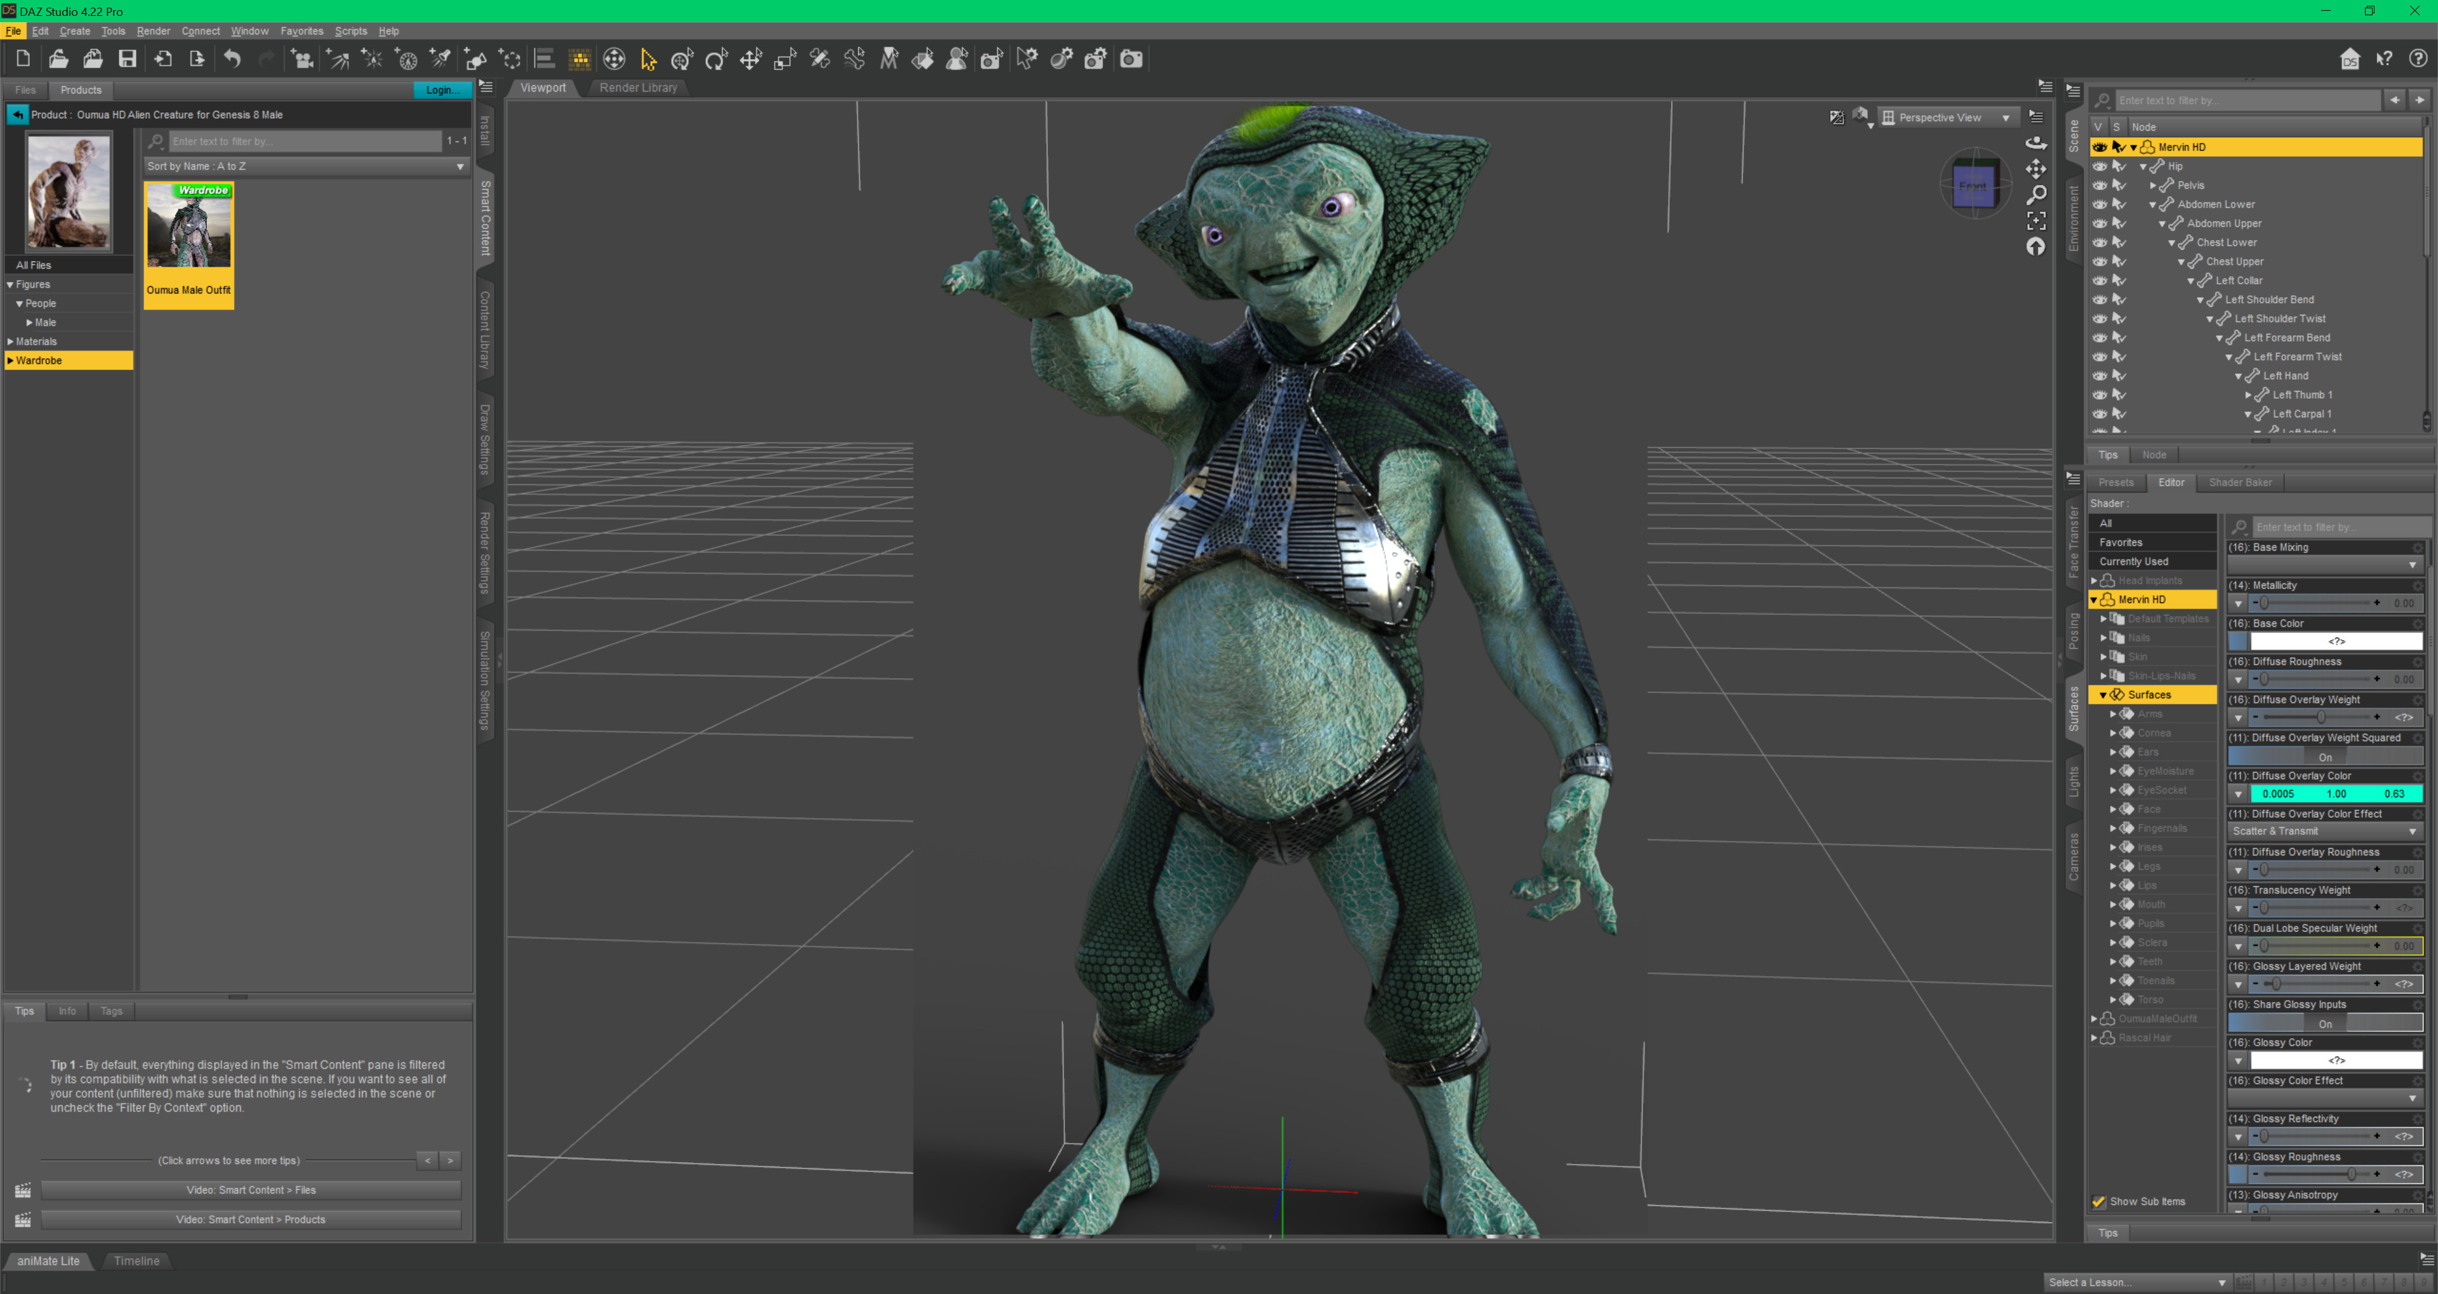Expand the Materials category in Smart Content
This screenshot has height=1294, width=2438.
(10, 342)
